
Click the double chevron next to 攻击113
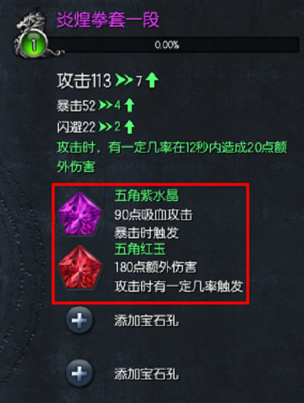pyautogui.click(x=124, y=80)
